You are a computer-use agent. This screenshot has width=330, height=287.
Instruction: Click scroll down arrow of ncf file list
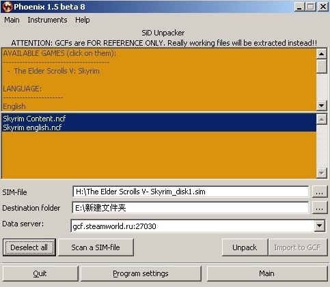(322, 173)
